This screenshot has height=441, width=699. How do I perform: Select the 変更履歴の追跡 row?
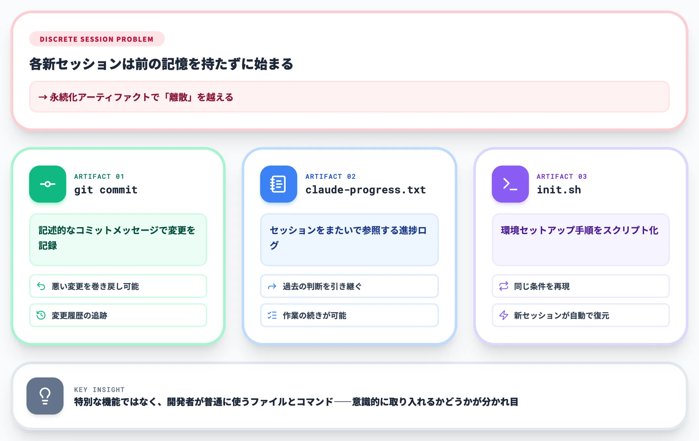coord(118,315)
